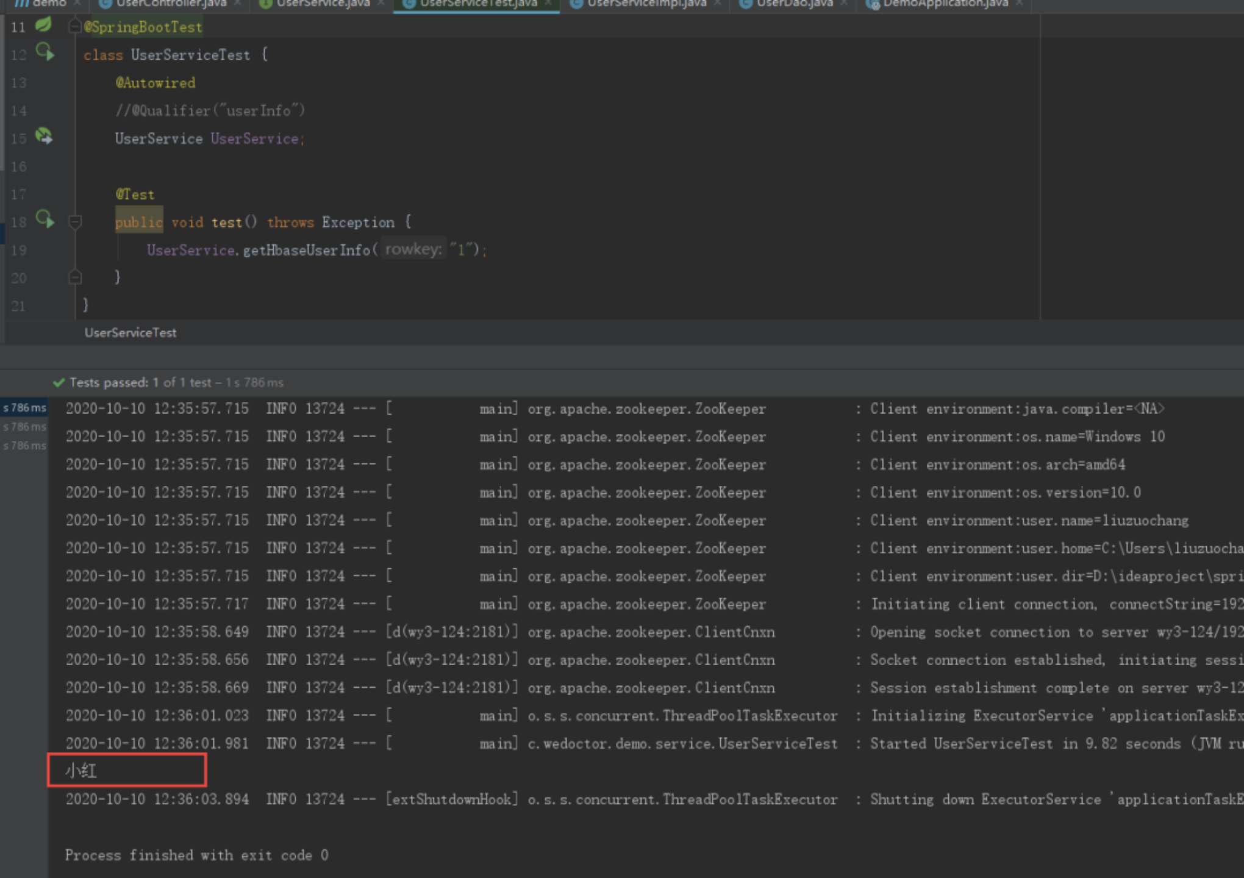Click the green Tests passed checkmark icon

coord(59,383)
